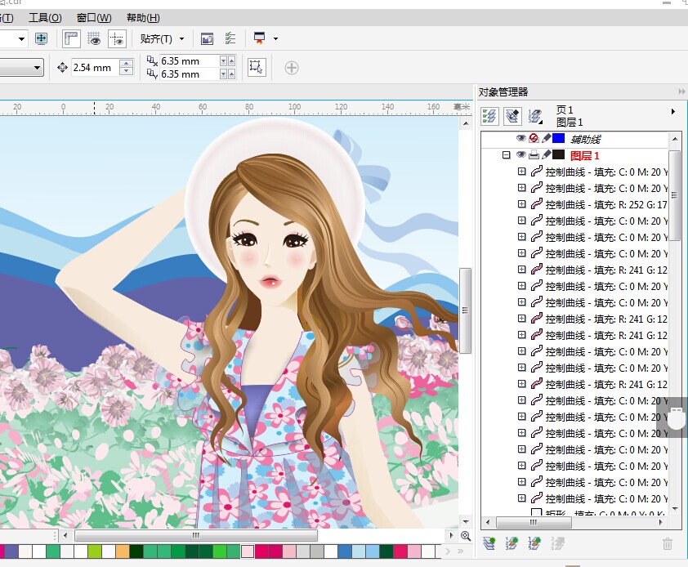Pick the yellow-green swatch in color palette
This screenshot has width=688, height=567.
[x=94, y=551]
